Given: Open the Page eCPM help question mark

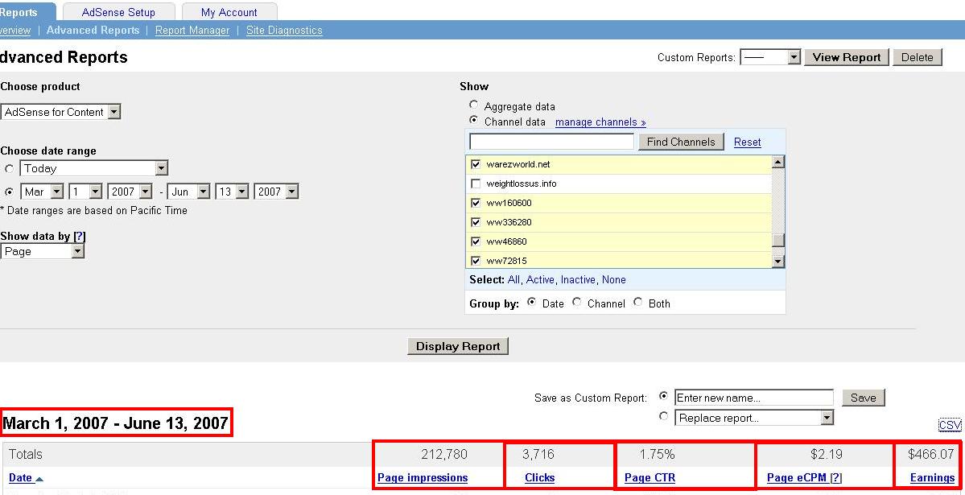Looking at the screenshot, I should click(x=835, y=478).
